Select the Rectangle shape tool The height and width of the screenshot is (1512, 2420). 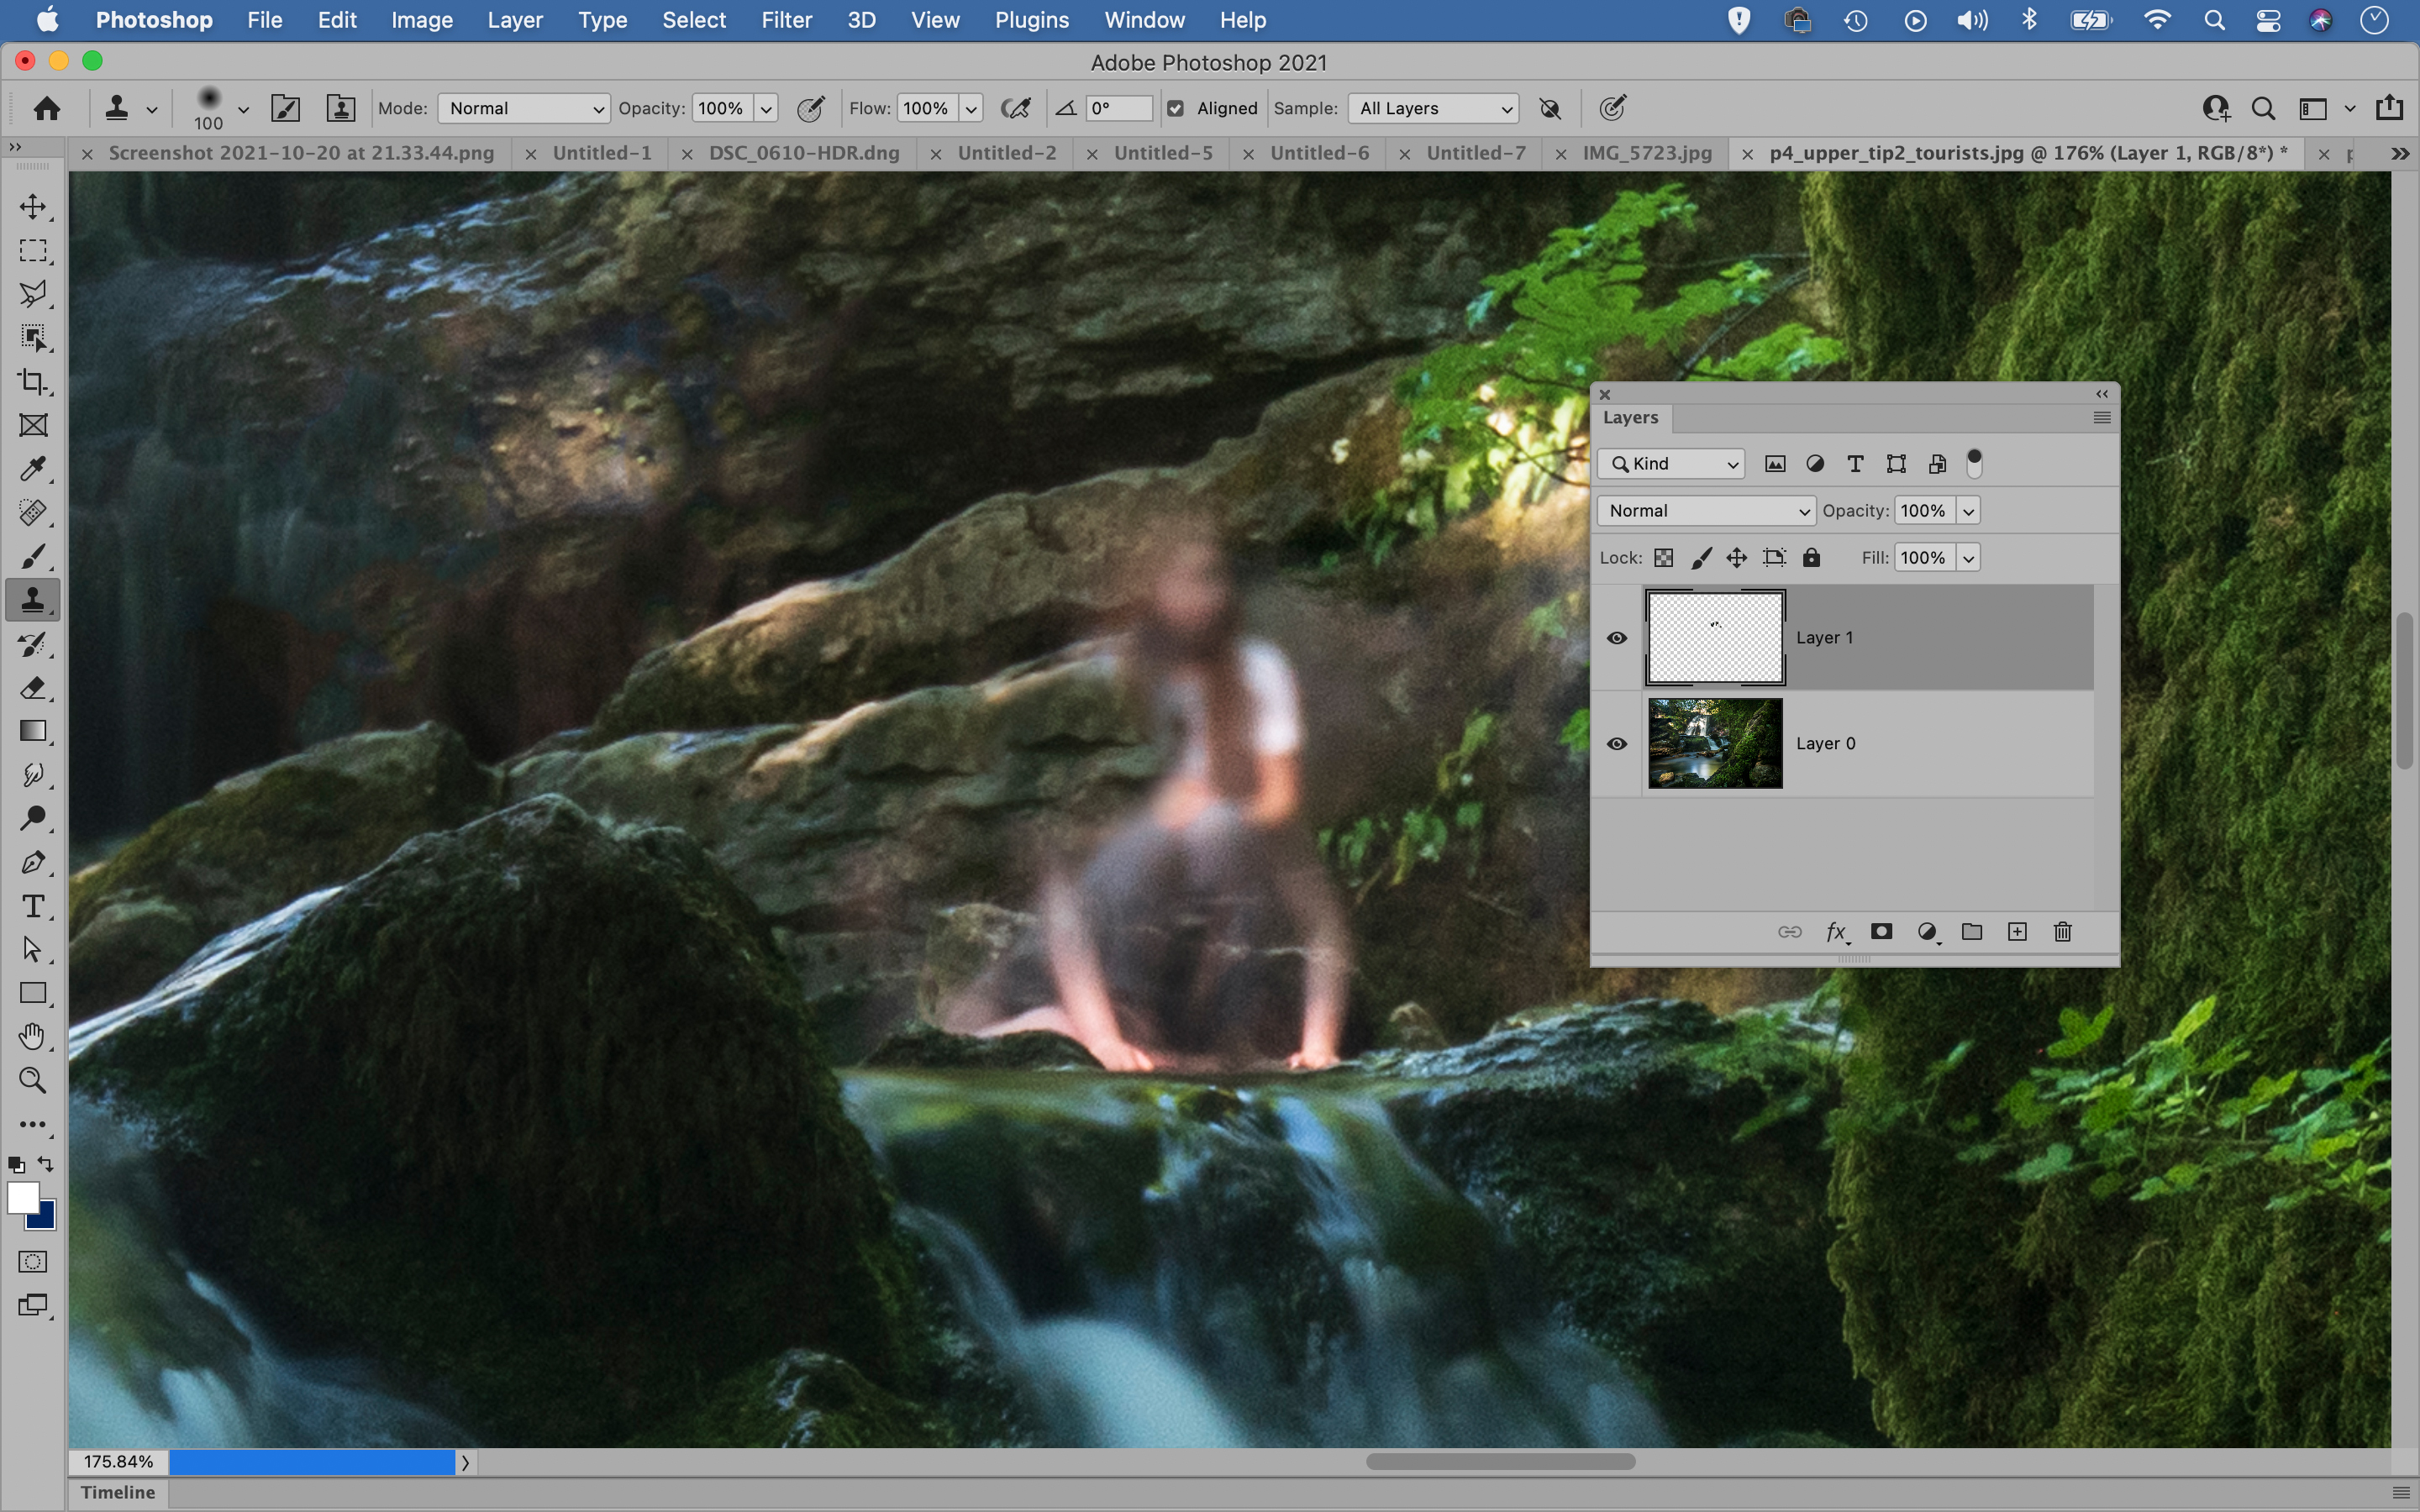coord(33,993)
